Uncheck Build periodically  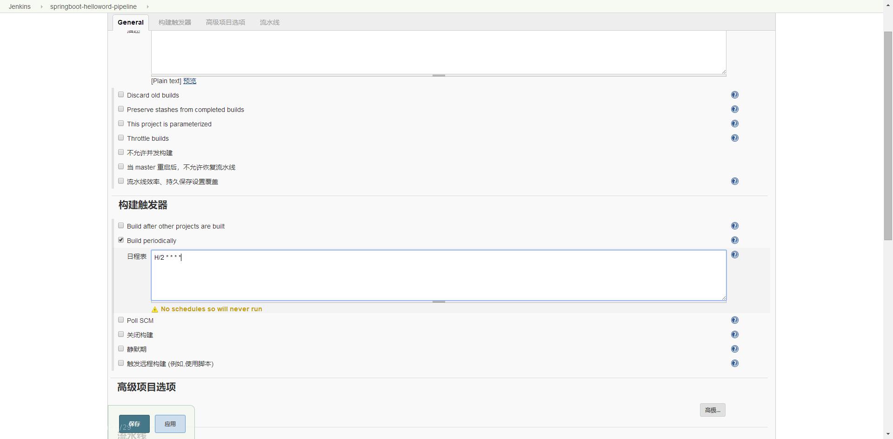(121, 240)
